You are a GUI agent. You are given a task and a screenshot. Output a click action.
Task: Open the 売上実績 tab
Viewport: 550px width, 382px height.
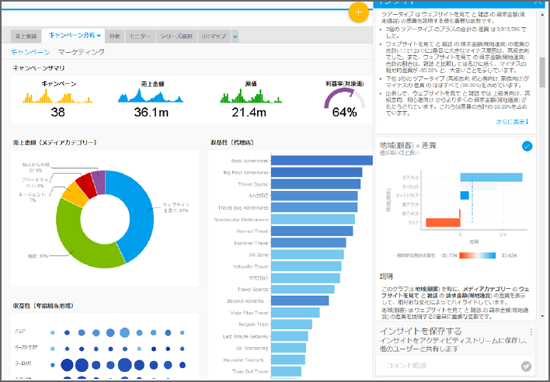(x=26, y=36)
